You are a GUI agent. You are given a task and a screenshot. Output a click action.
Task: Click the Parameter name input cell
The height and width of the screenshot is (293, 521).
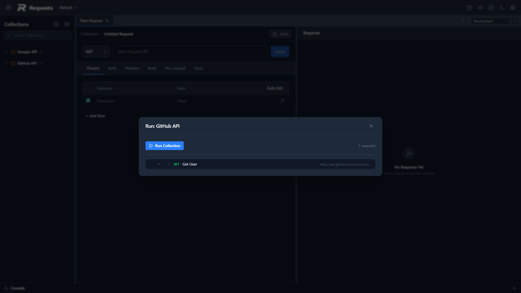click(x=134, y=101)
